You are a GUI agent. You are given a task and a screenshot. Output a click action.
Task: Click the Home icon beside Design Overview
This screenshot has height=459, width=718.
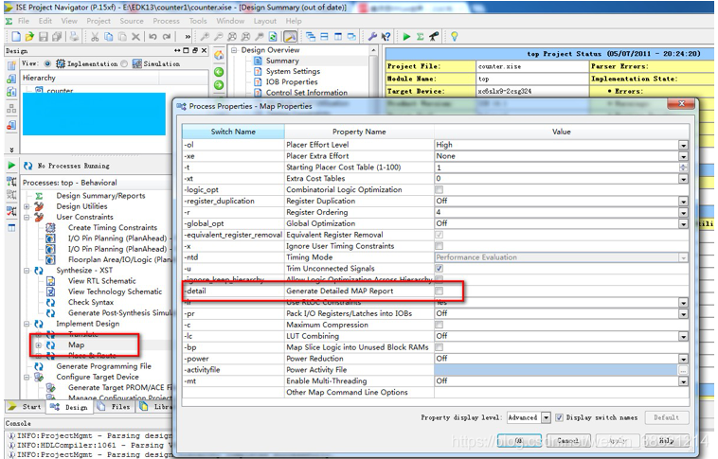(219, 56)
